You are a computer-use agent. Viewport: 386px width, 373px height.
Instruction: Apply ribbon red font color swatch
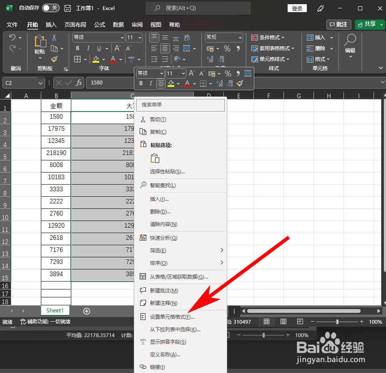pyautogui.click(x=113, y=59)
